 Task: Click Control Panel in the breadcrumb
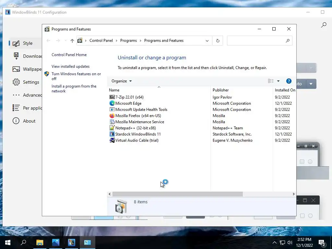[x=101, y=41]
